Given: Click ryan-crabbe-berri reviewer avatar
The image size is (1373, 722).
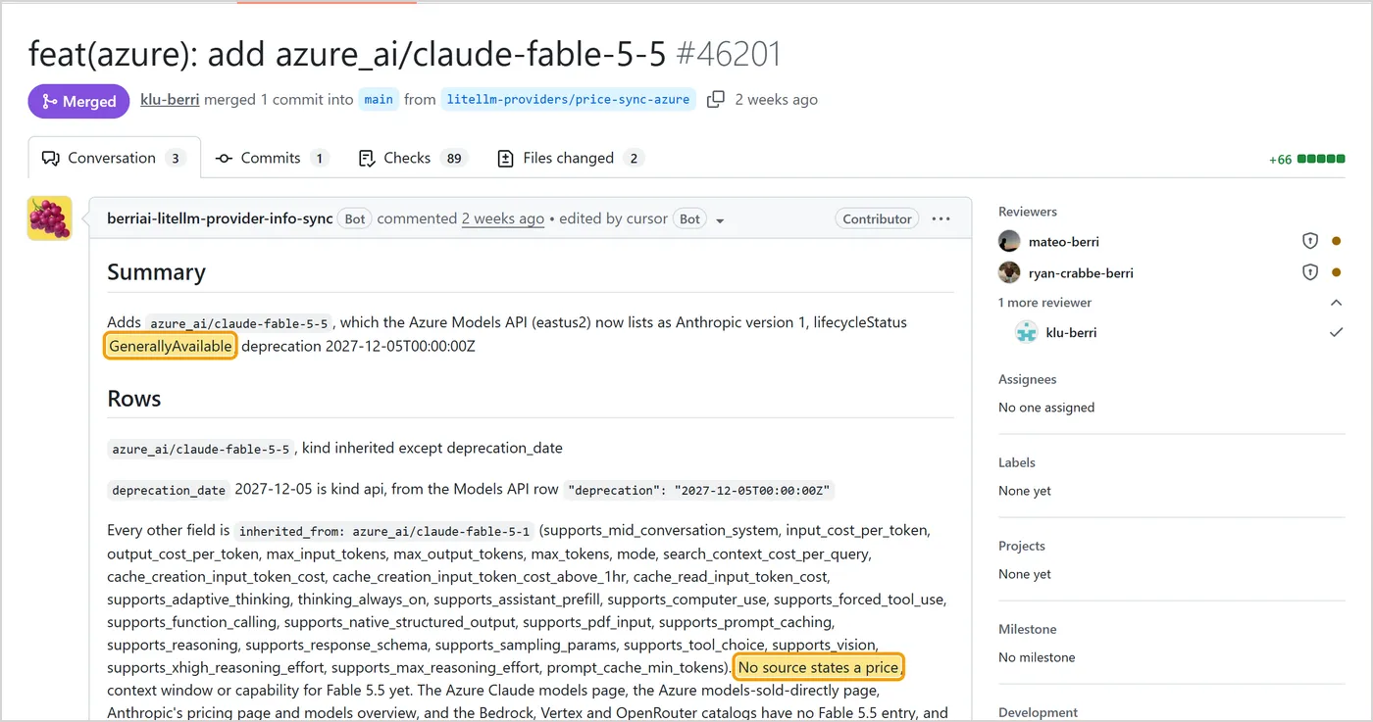Looking at the screenshot, I should [1009, 272].
